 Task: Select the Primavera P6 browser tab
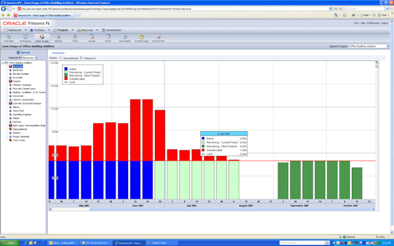[x=43, y=15]
